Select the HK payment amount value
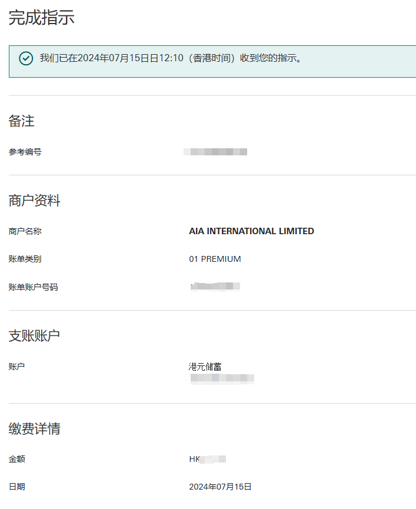Viewport: 416px width, 509px height. [208, 459]
